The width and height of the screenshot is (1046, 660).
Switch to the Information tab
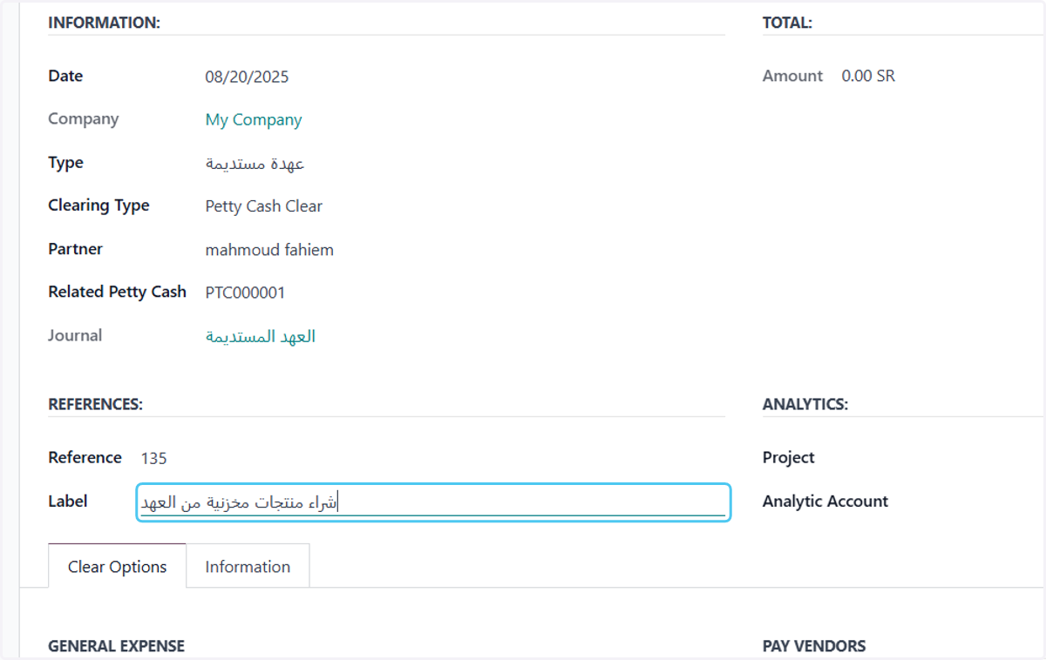(248, 566)
